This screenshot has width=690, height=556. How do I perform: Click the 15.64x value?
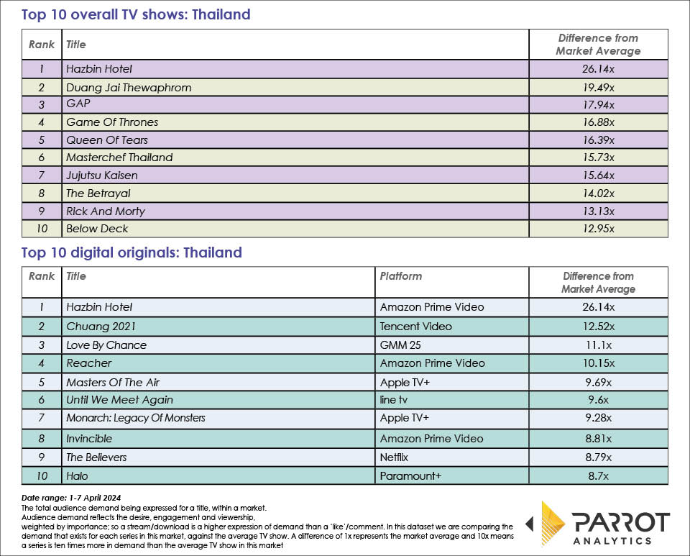(x=599, y=176)
